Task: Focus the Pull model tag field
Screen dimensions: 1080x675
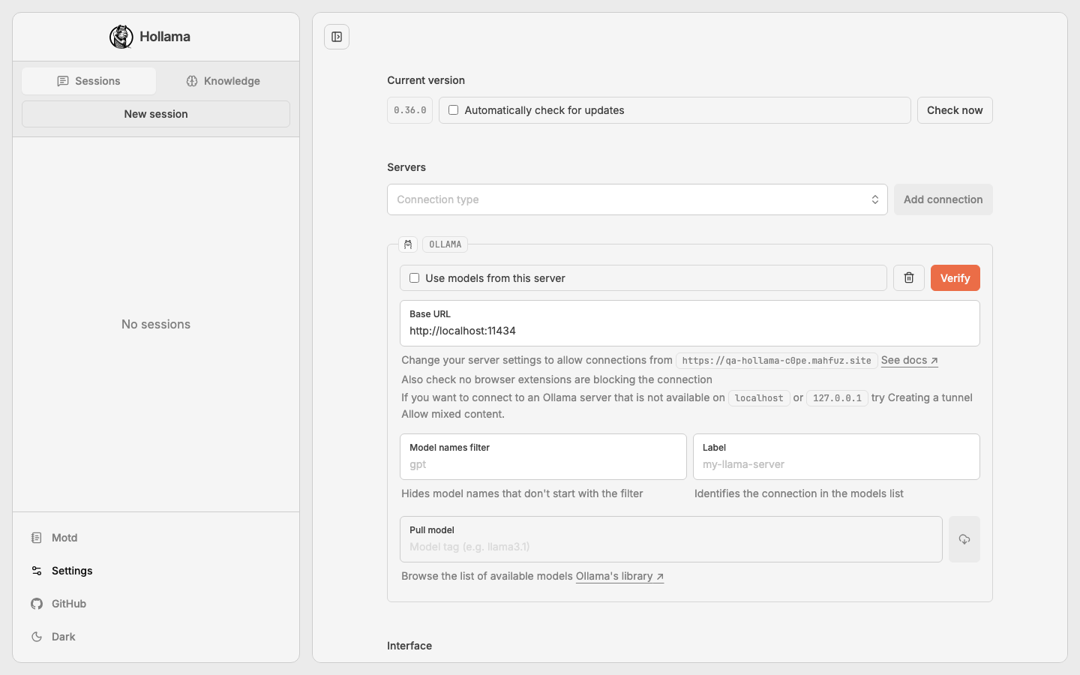Action: (671, 539)
